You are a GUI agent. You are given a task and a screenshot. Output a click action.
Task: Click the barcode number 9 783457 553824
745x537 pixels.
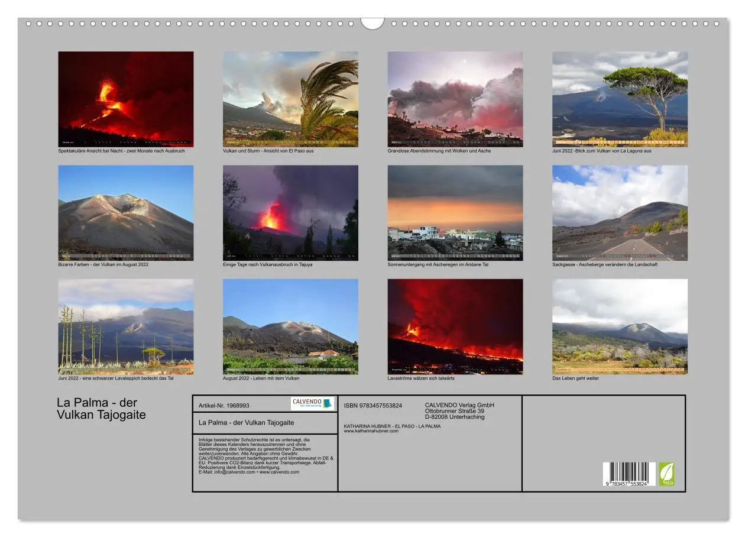click(x=626, y=484)
